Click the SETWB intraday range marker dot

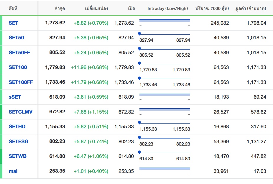tap(139, 152)
